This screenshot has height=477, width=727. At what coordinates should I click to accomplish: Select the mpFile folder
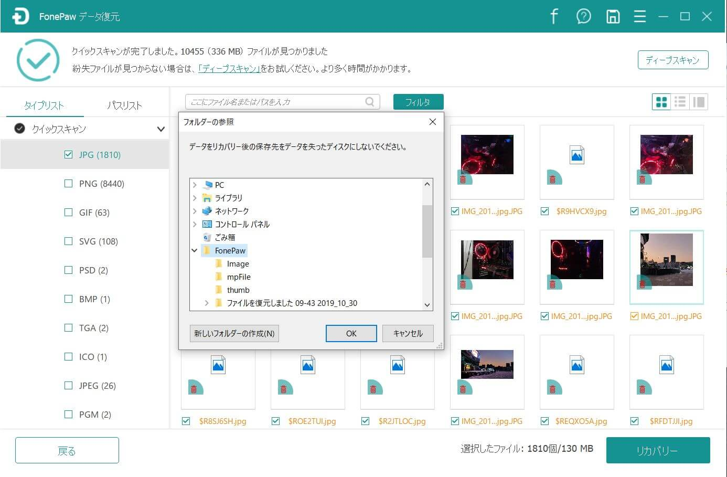point(233,277)
